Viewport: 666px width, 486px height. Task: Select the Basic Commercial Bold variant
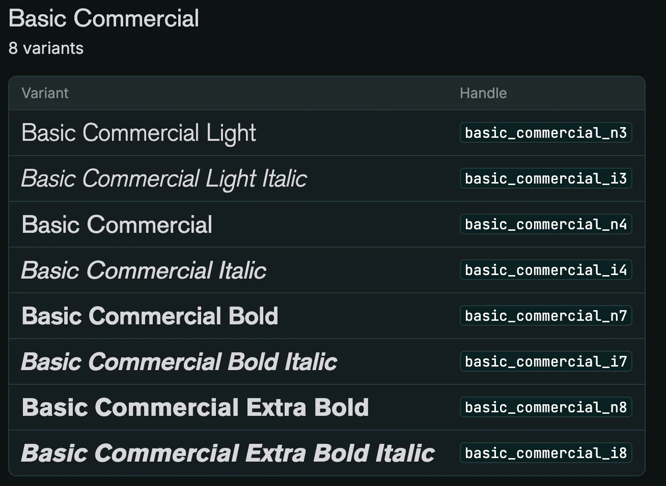[149, 316]
